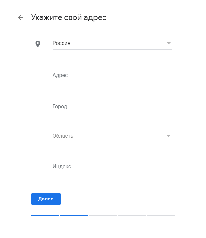Screen dimensions: 206x238
Task: Click the first blue progress segment
Action: tap(45, 216)
